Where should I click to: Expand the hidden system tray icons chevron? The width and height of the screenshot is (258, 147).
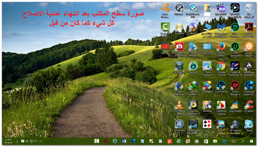41,141
